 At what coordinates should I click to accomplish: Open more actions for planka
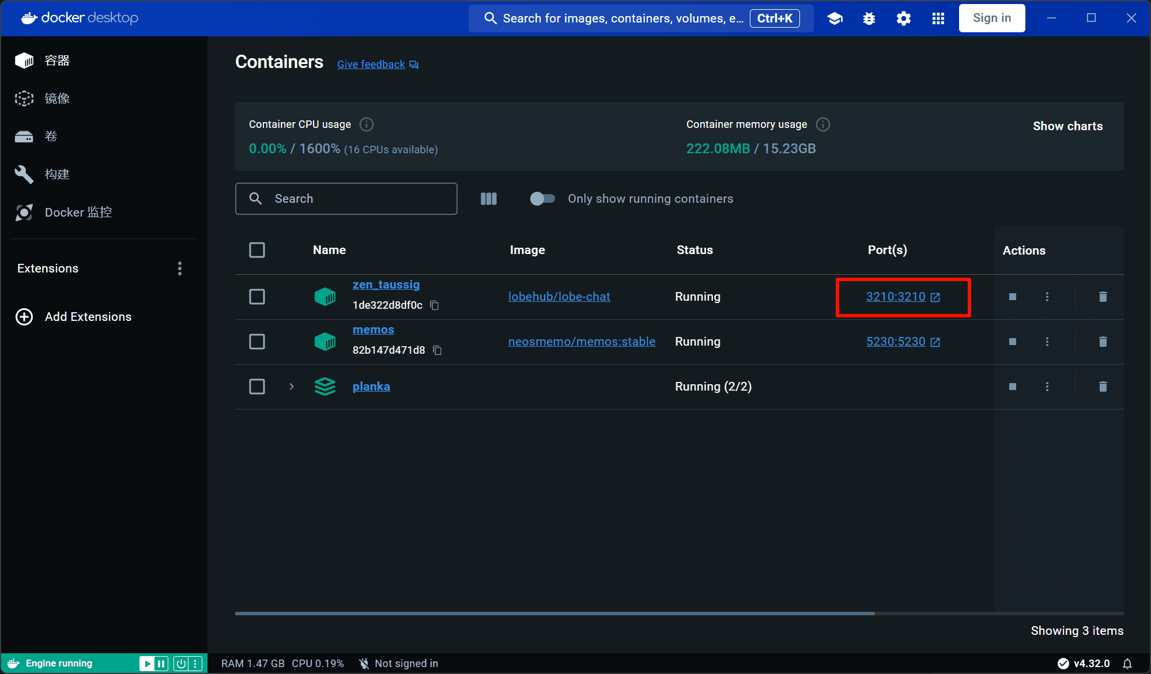tap(1047, 387)
